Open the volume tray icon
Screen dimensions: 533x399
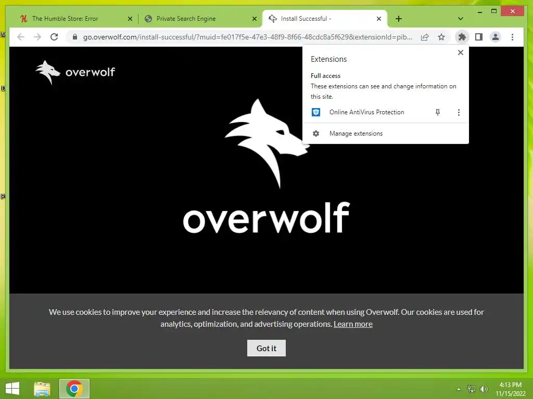point(484,389)
